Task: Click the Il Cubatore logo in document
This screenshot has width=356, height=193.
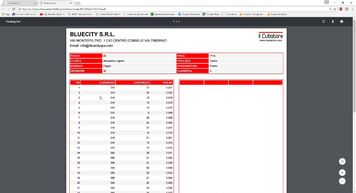Action: (271, 35)
